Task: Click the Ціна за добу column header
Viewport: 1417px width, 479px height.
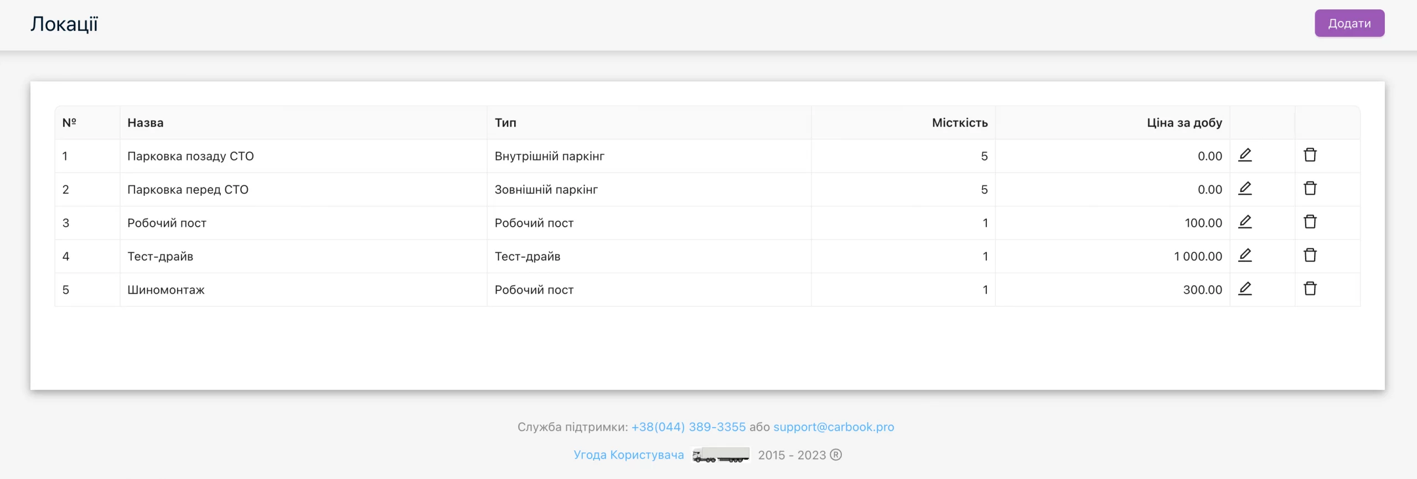Action: (x=1113, y=123)
